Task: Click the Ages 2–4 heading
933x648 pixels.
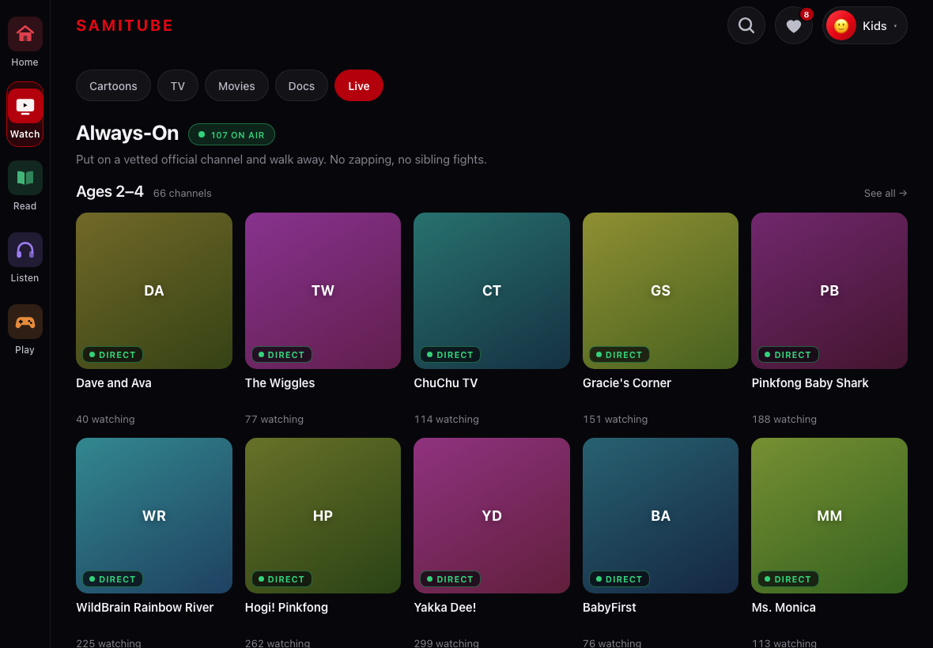Action: (x=109, y=191)
